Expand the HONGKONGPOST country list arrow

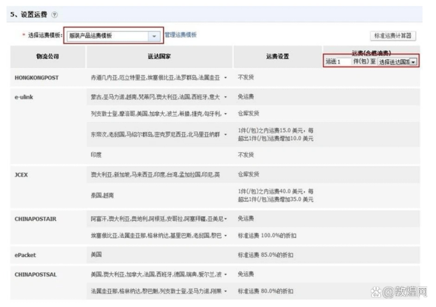tap(226, 78)
